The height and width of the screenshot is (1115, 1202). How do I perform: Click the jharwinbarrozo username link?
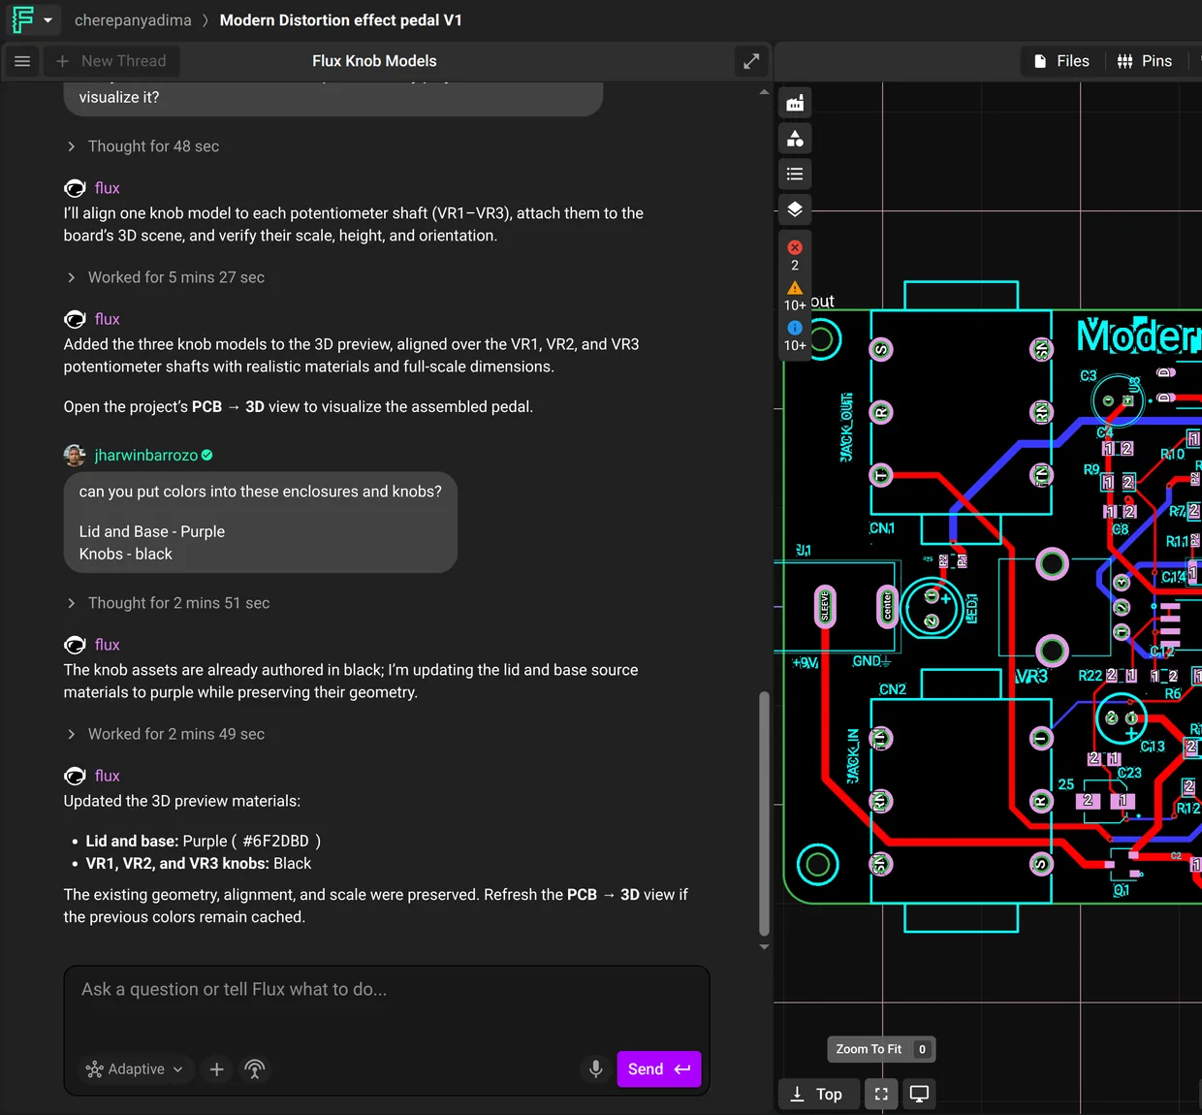coord(145,455)
